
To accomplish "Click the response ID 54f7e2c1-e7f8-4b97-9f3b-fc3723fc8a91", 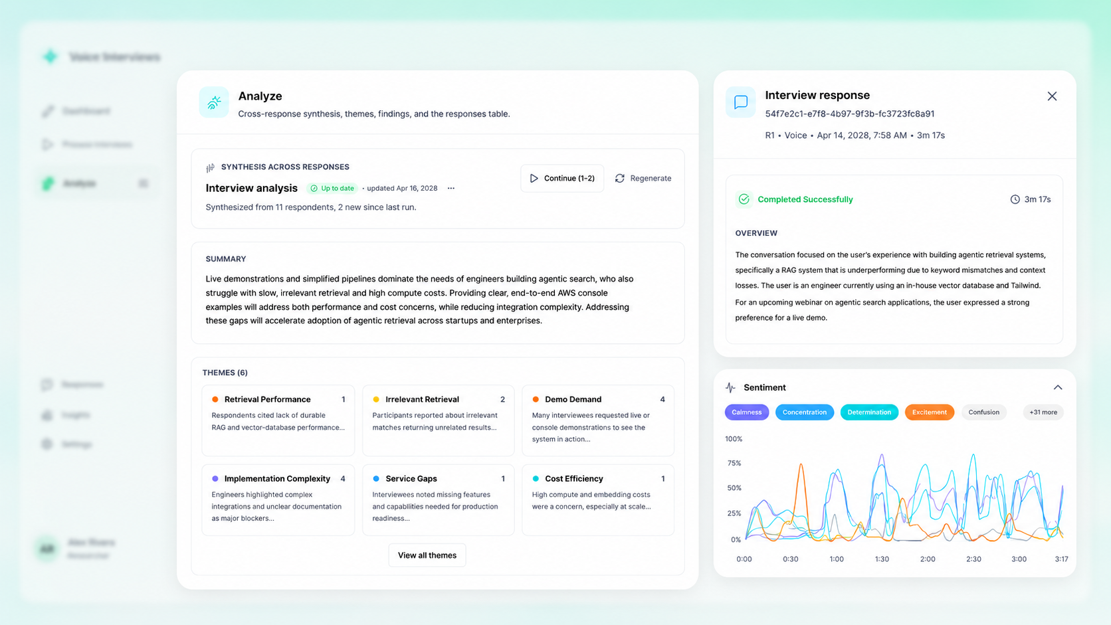I will point(850,114).
